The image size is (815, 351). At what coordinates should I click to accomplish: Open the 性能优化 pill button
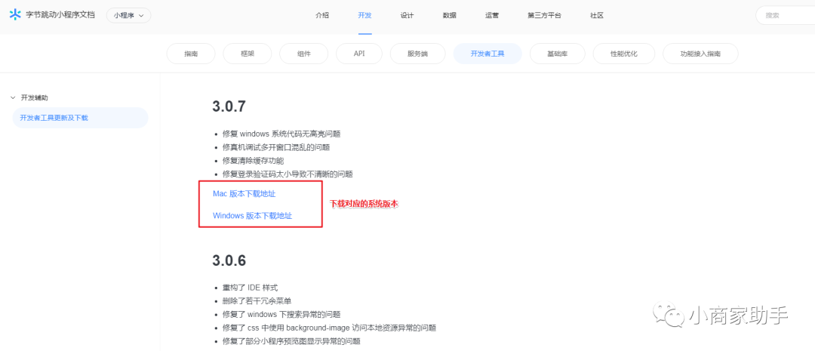[x=624, y=54]
